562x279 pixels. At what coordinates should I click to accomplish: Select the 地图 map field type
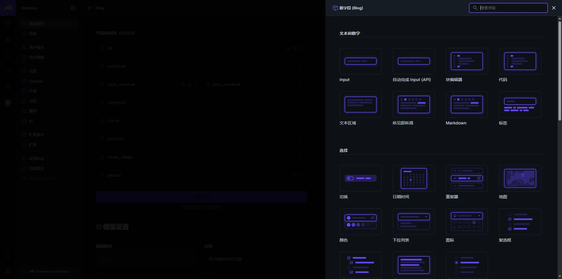tap(520, 178)
